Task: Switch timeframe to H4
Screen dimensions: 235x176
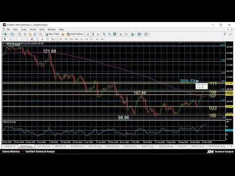Action: pos(87,39)
